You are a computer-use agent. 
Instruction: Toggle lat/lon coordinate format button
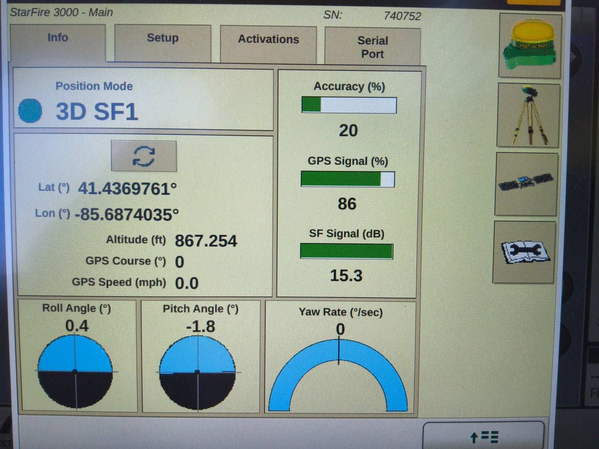(x=144, y=156)
